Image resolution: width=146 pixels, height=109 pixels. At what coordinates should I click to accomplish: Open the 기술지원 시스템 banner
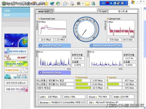tap(16, 76)
